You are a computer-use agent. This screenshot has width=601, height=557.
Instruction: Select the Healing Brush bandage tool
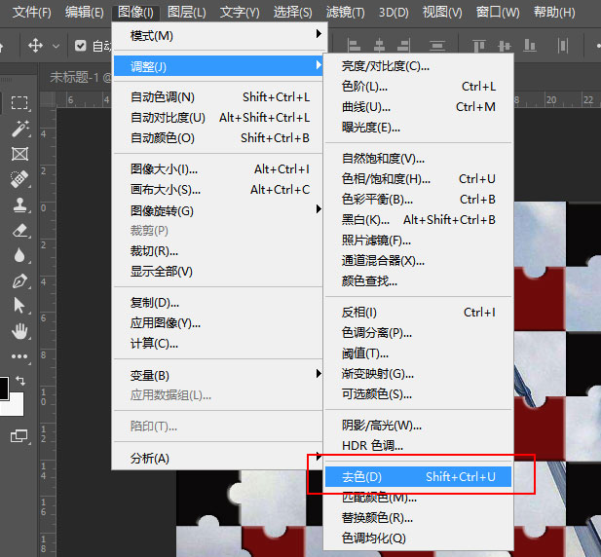(x=19, y=179)
